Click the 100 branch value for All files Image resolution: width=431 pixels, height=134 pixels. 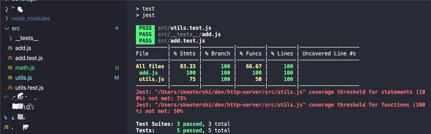point(225,66)
